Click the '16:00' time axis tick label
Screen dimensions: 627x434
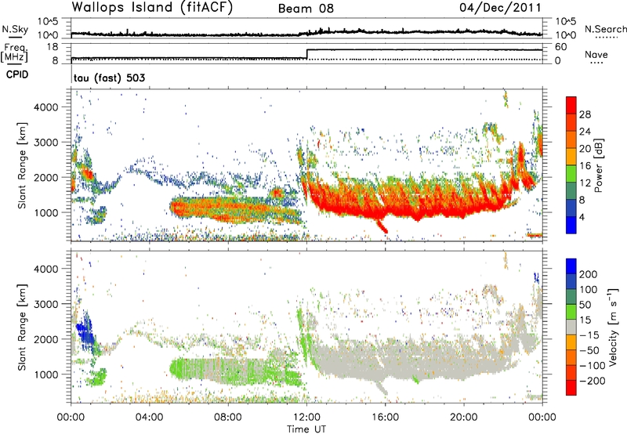pyautogui.click(x=385, y=418)
